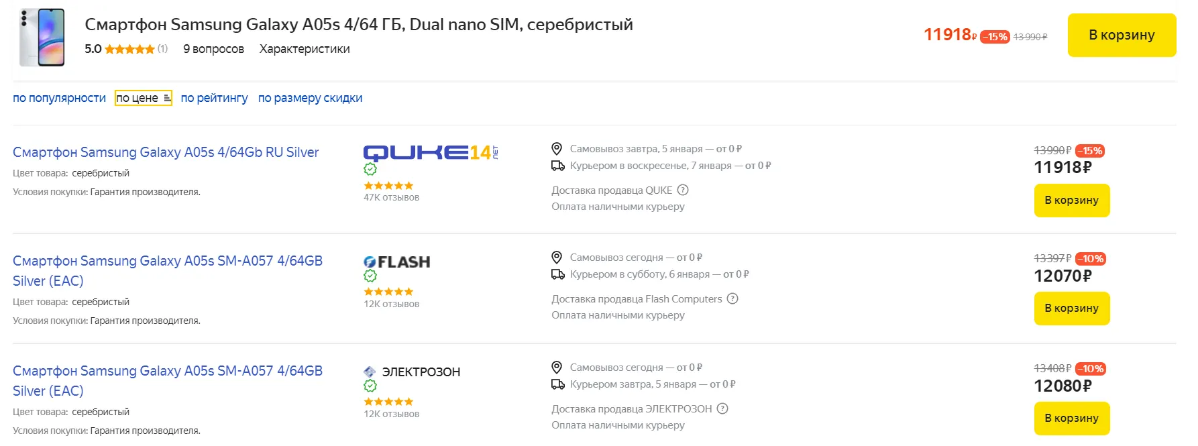Click QUKE verified seller checkmark badge

pos(370,169)
